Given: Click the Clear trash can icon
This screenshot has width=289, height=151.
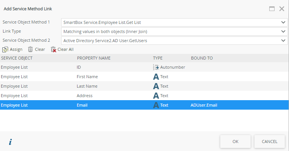Looking at the screenshot, I should (x=30, y=49).
